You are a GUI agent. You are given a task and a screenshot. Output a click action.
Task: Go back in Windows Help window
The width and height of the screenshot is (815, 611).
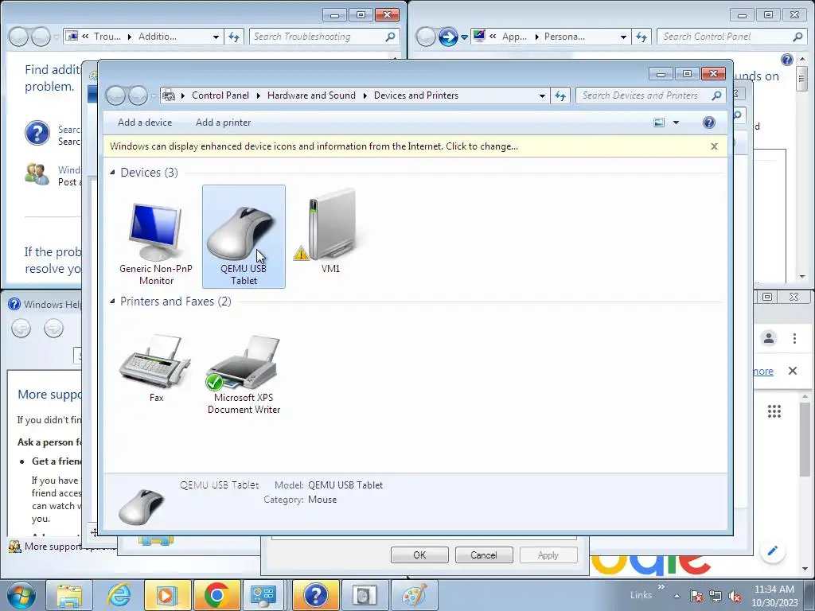(21, 329)
